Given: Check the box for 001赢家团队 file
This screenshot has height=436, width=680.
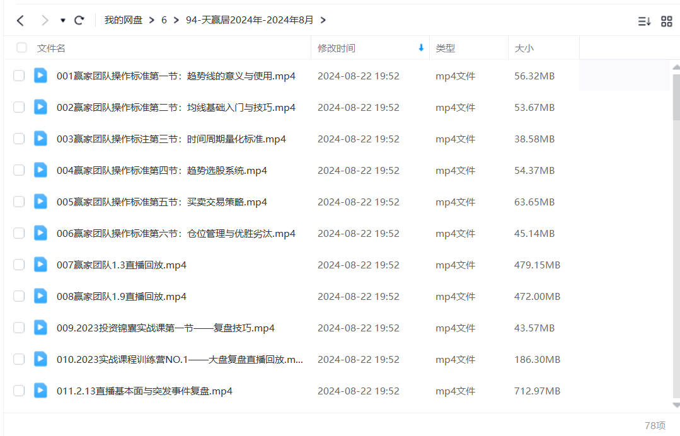Looking at the screenshot, I should tap(19, 76).
